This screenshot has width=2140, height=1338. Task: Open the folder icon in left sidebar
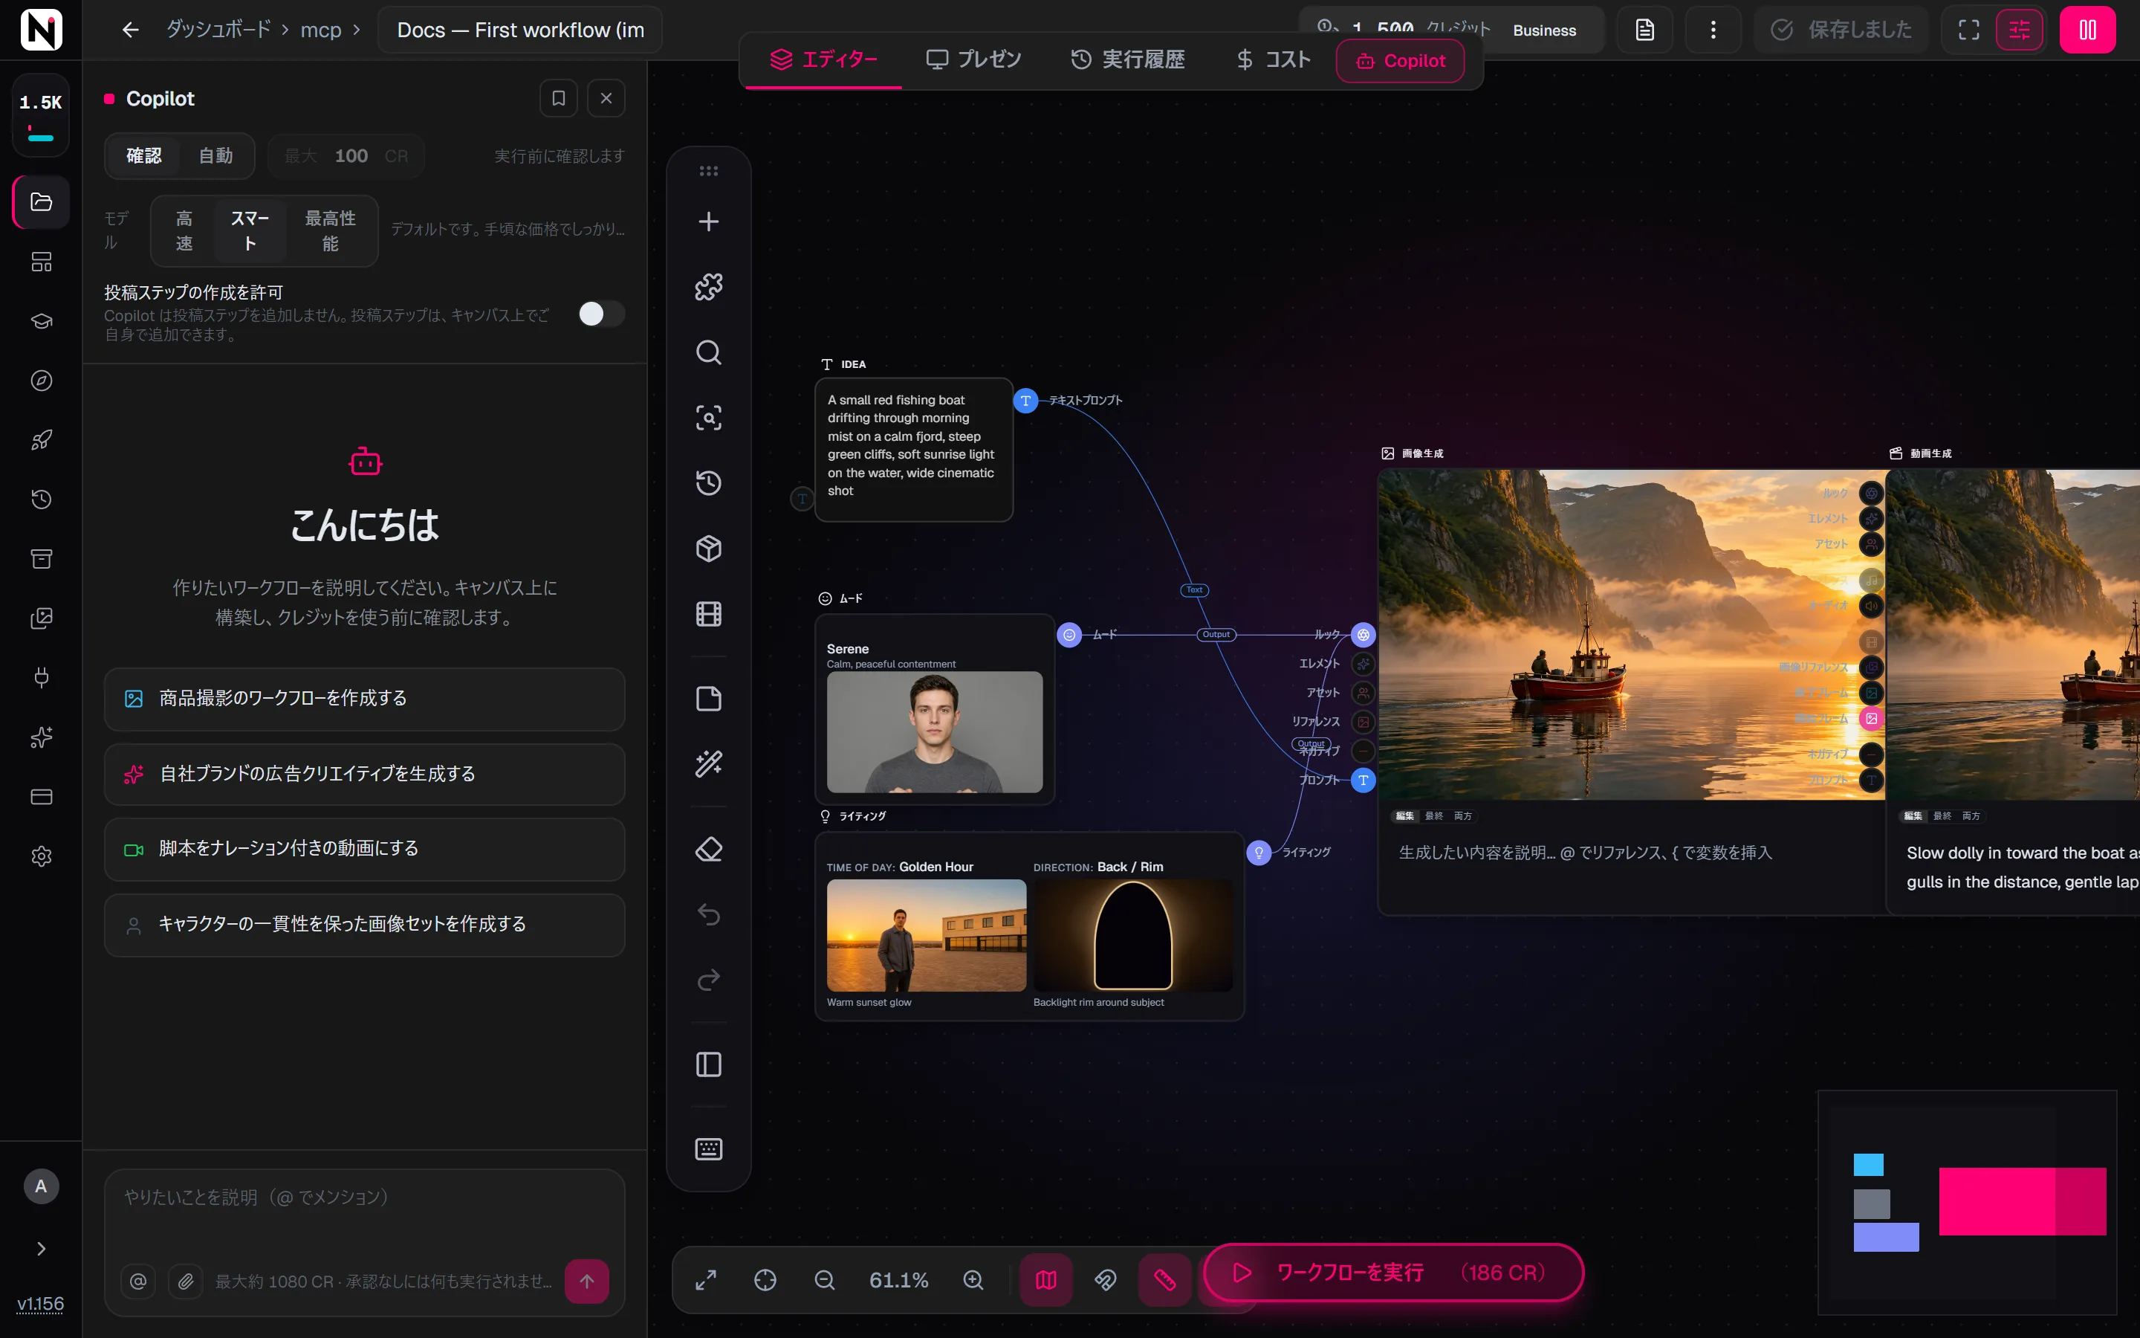tap(42, 201)
